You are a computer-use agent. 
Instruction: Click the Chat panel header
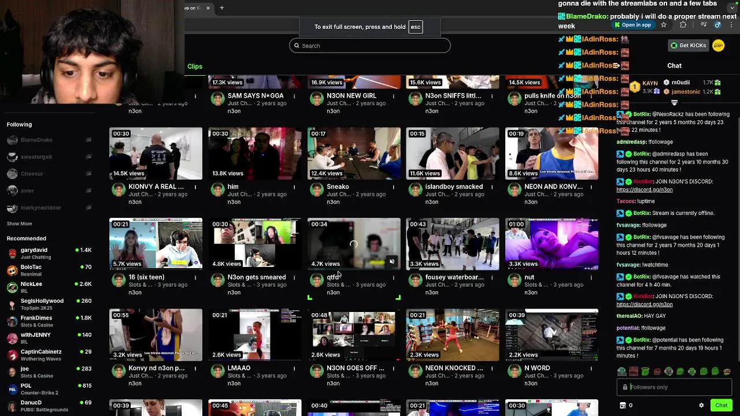click(674, 66)
